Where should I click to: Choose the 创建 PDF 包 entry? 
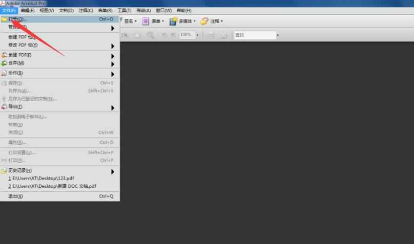click(x=59, y=37)
